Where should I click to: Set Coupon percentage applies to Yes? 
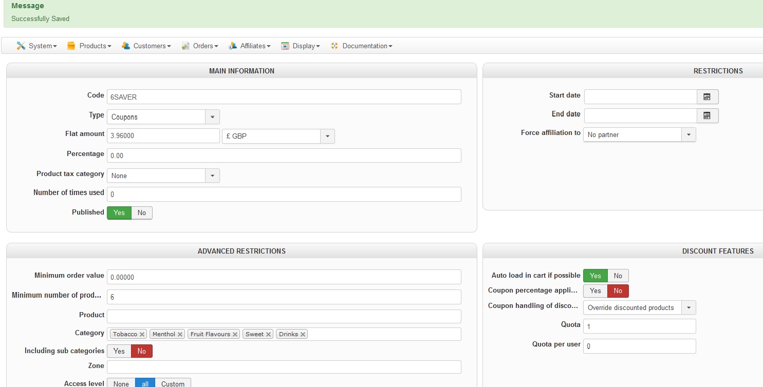[x=595, y=291]
